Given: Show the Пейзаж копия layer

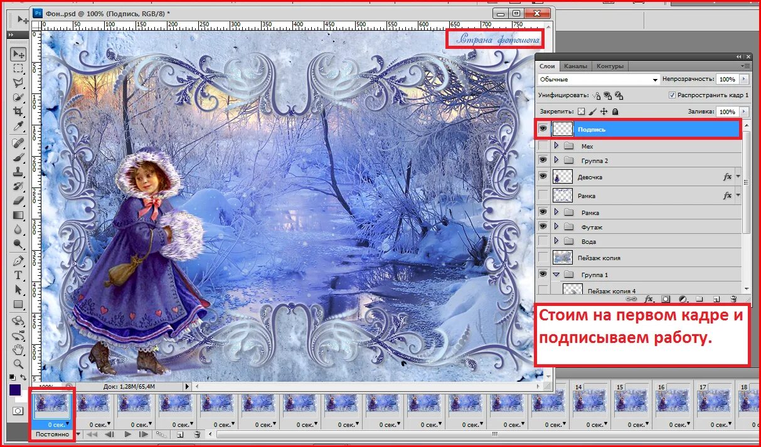Looking at the screenshot, I should [543, 258].
